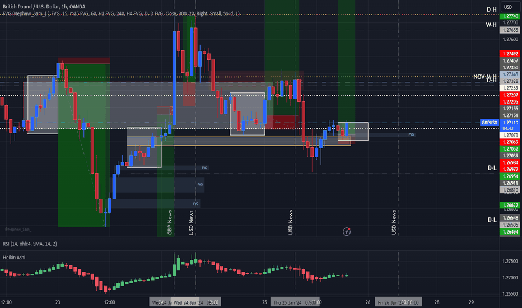Select the green 1.26954 price label

510,176
